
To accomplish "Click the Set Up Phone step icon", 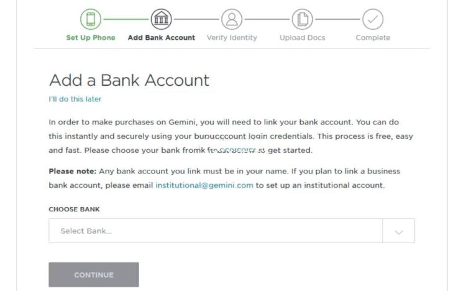I will (91, 19).
